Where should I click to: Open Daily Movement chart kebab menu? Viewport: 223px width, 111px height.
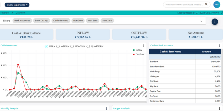click(x=143, y=46)
